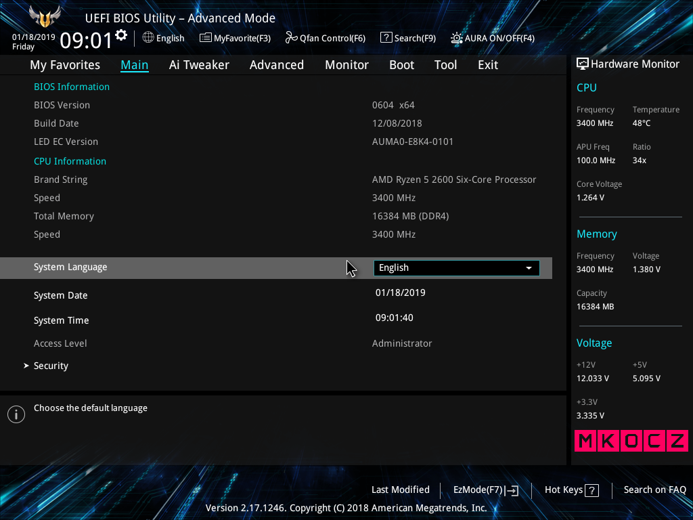Select the Main tab
The height and width of the screenshot is (520, 693).
(x=135, y=65)
